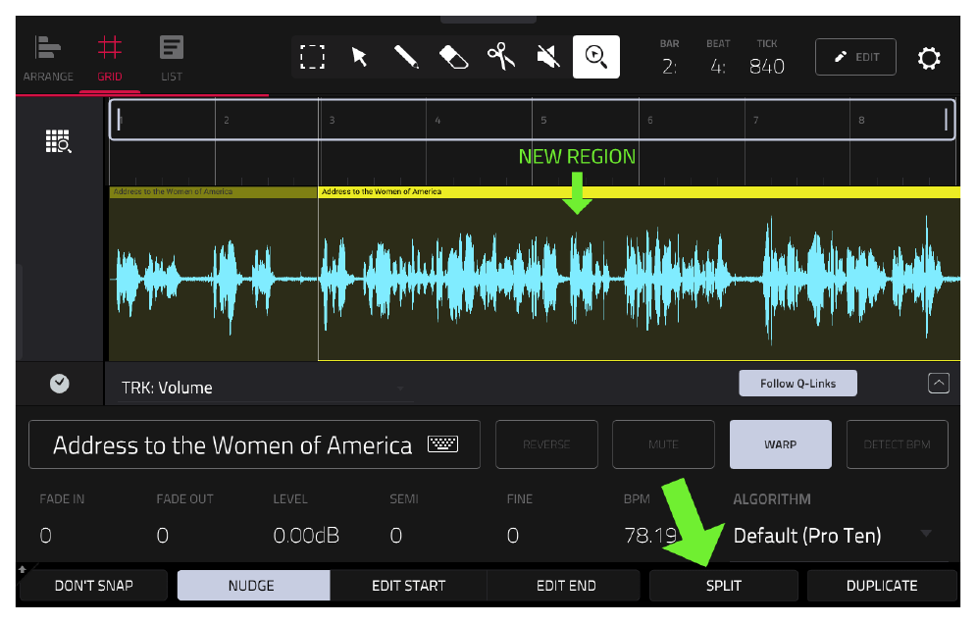Image resolution: width=977 pixels, height=624 pixels.
Task: Open settings with the gear icon
Action: (x=929, y=58)
